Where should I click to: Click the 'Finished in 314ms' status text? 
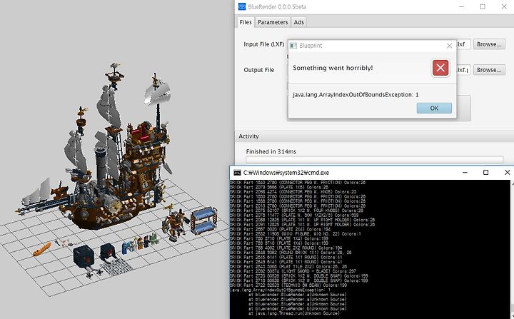[271, 151]
